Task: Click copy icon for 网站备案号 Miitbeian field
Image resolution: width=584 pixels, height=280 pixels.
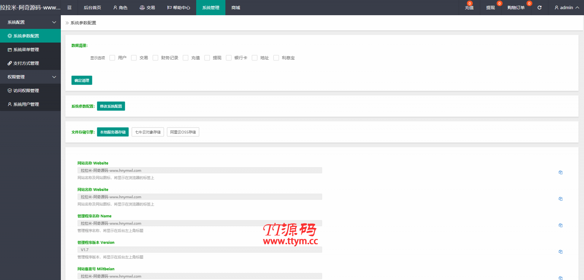Action: pyautogui.click(x=560, y=278)
